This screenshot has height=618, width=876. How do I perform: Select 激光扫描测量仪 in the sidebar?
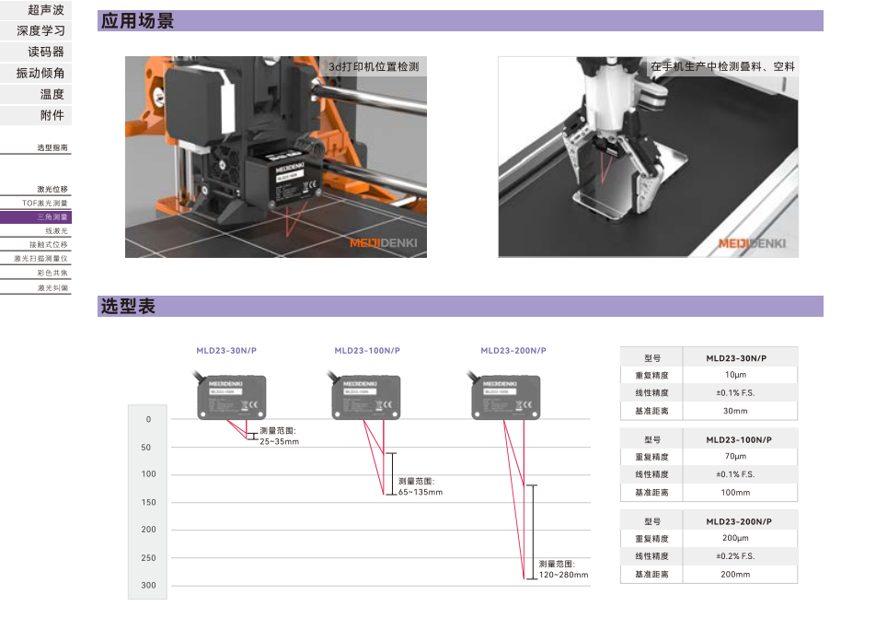[41, 259]
